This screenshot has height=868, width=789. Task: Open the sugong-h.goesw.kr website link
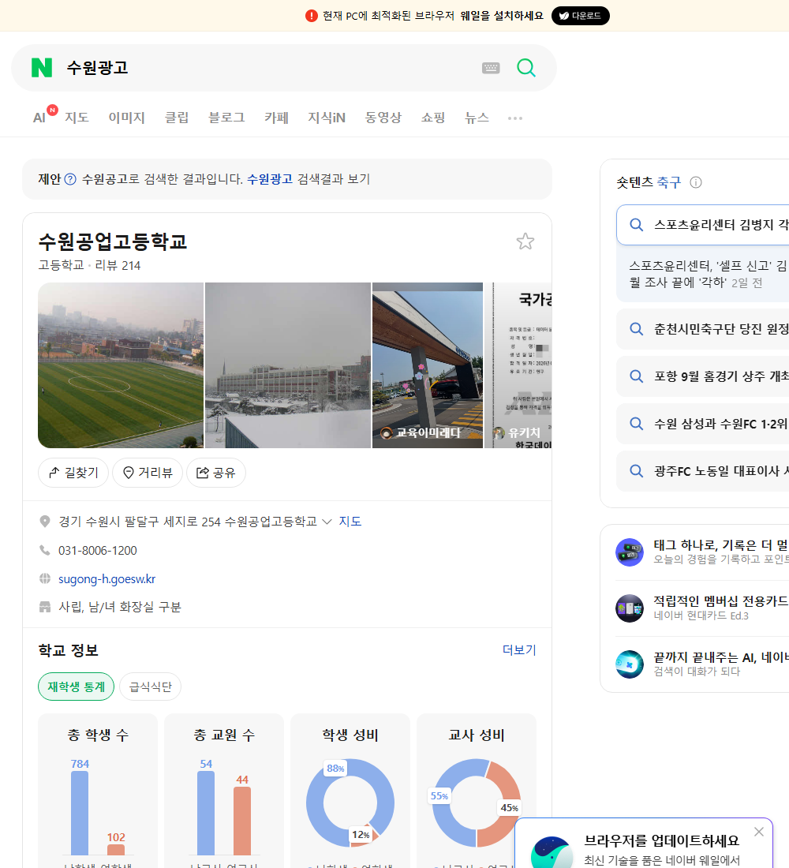(107, 579)
